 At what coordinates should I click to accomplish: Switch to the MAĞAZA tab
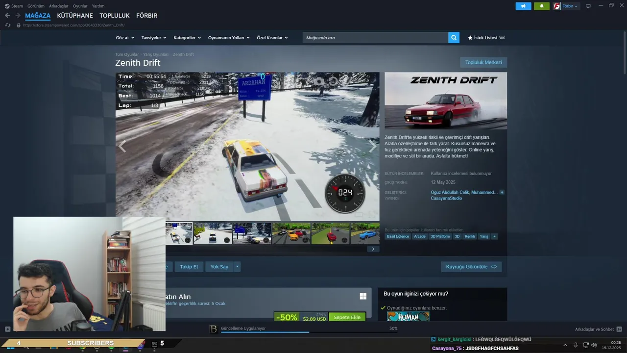(38, 16)
